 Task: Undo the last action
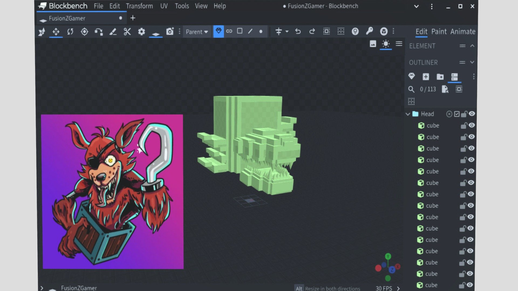pyautogui.click(x=298, y=32)
